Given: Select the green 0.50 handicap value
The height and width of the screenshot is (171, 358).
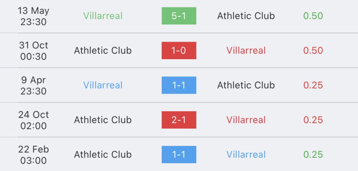Looking at the screenshot, I should coord(313,16).
